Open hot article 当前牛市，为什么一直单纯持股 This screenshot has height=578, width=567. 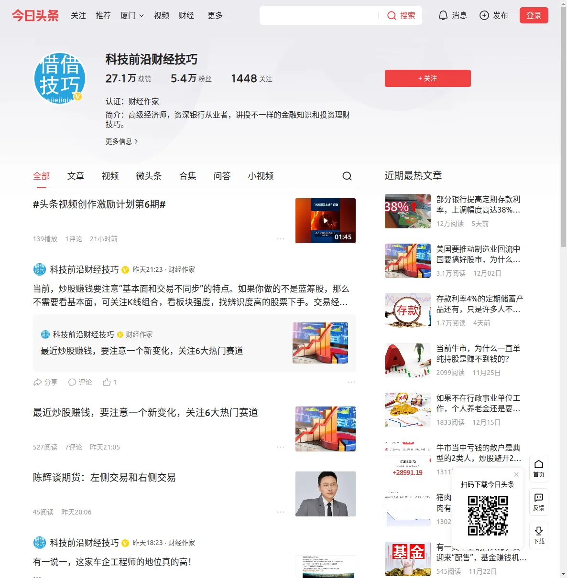tap(478, 353)
